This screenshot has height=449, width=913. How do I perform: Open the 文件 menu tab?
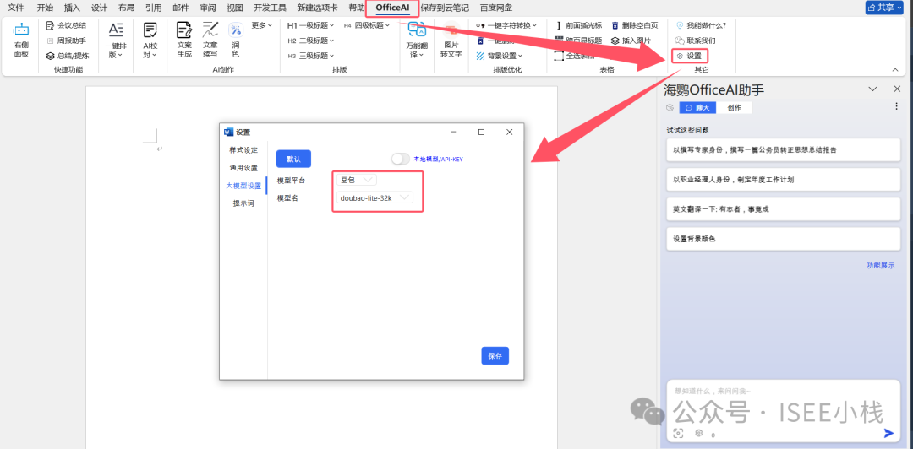pos(15,8)
